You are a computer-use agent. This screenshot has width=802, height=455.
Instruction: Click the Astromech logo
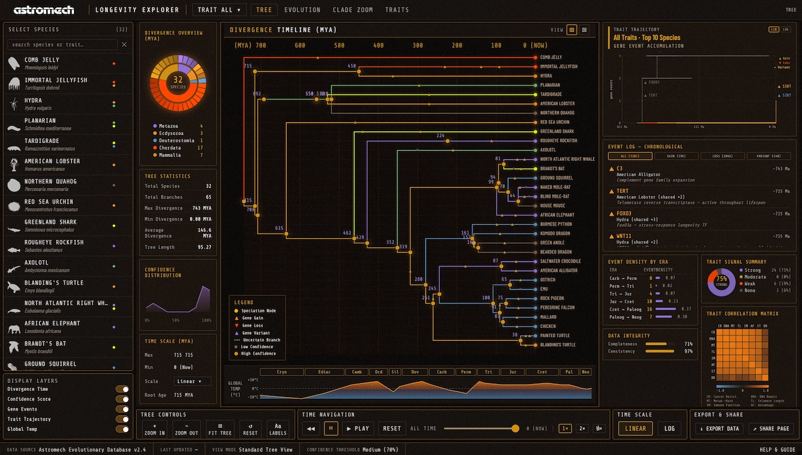[44, 10]
